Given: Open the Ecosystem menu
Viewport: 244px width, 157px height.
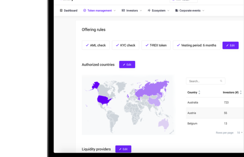Looking at the screenshot, I should click(x=159, y=11).
